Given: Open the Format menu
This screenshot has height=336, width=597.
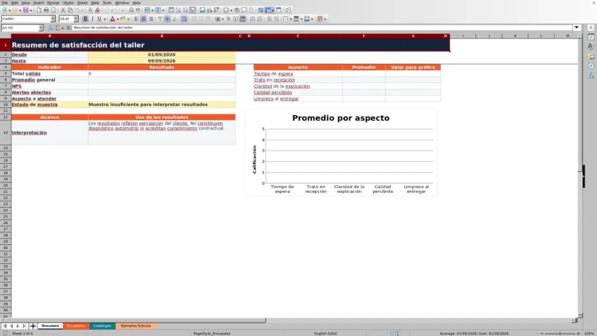Looking at the screenshot, I should [x=53, y=3].
